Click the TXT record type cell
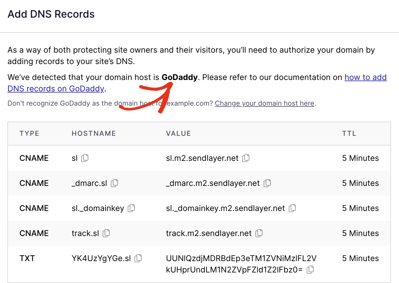Screen dimensions: 399x283 click(27, 258)
